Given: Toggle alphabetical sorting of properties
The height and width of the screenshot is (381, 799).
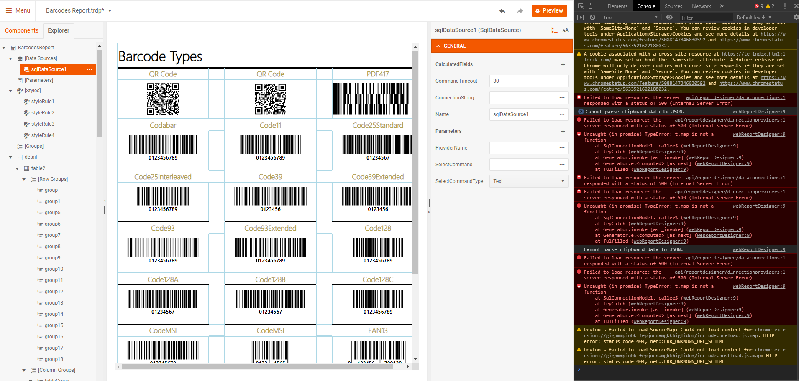Looking at the screenshot, I should tap(566, 30).
